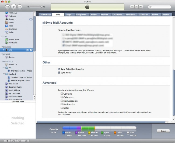This screenshot has height=143, width=175.
Task: Check Contacts under Replace information
Action: [x=62, y=94]
